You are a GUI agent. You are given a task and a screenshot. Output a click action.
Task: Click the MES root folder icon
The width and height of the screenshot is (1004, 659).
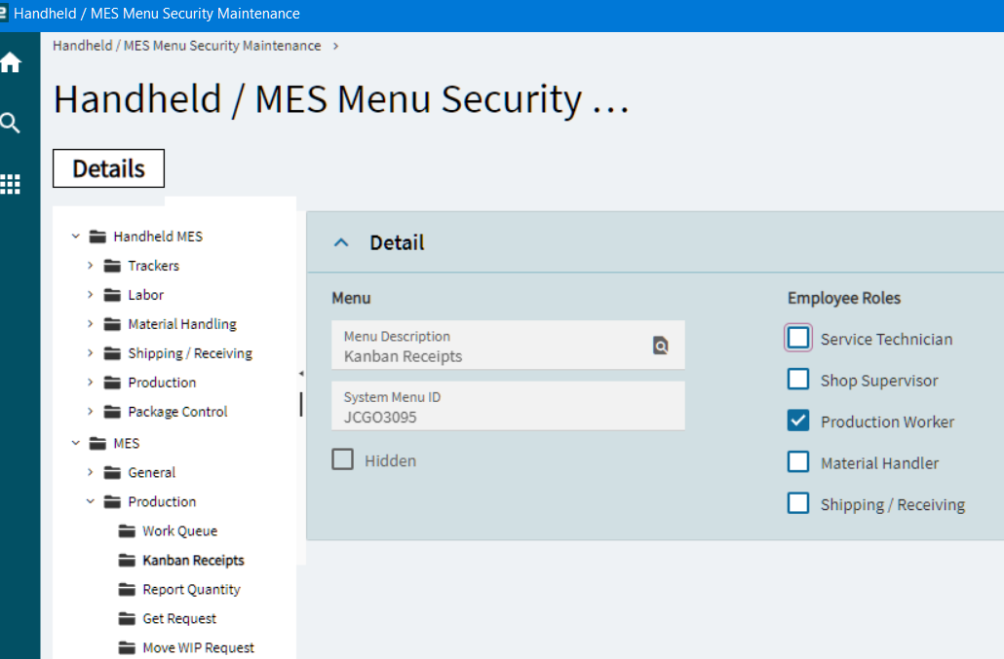click(97, 444)
